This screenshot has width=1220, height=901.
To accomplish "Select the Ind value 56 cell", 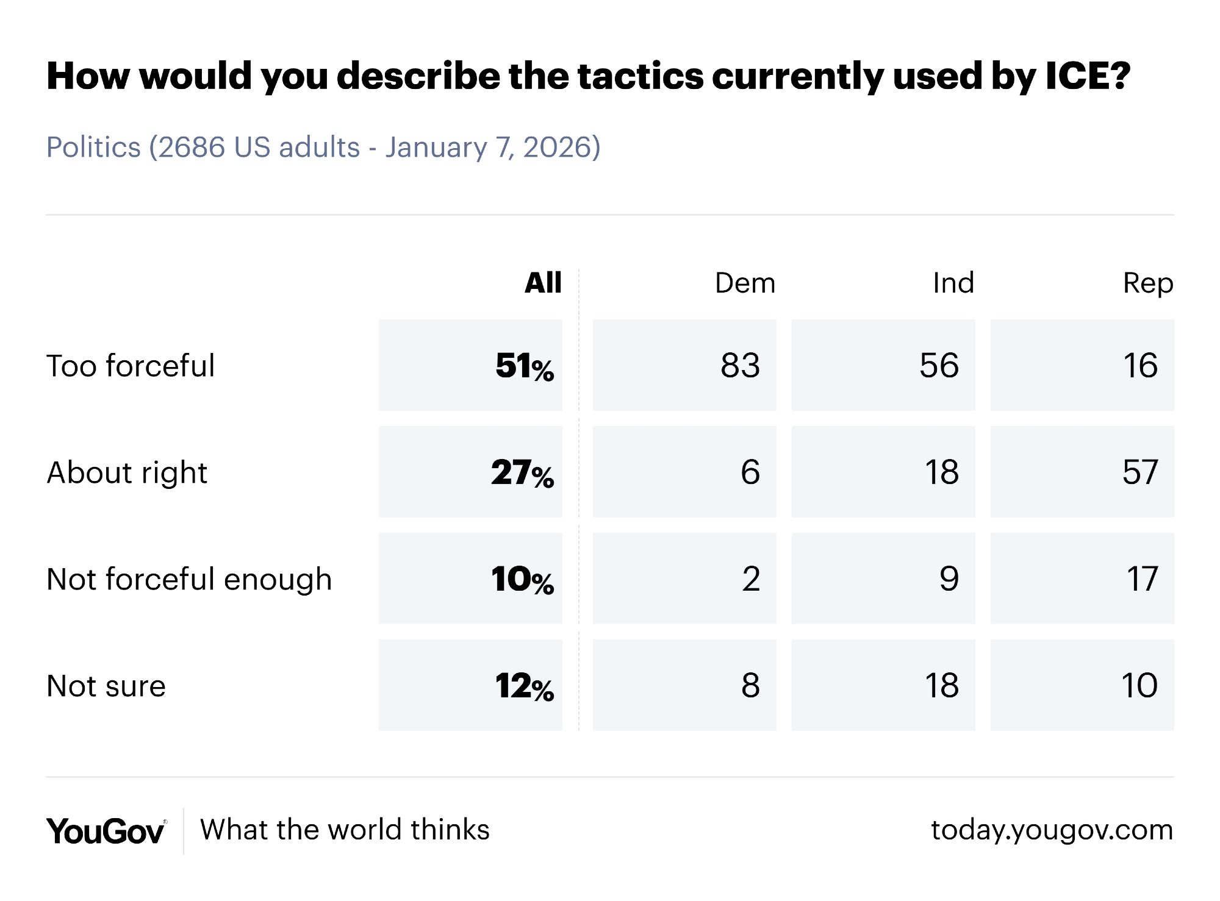I will coord(883,365).
